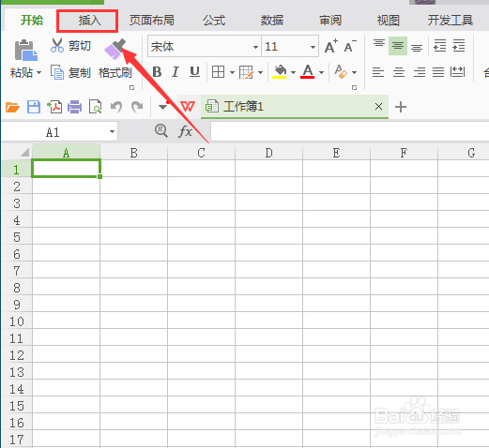Expand quick access toolbar dropdown

162,108
